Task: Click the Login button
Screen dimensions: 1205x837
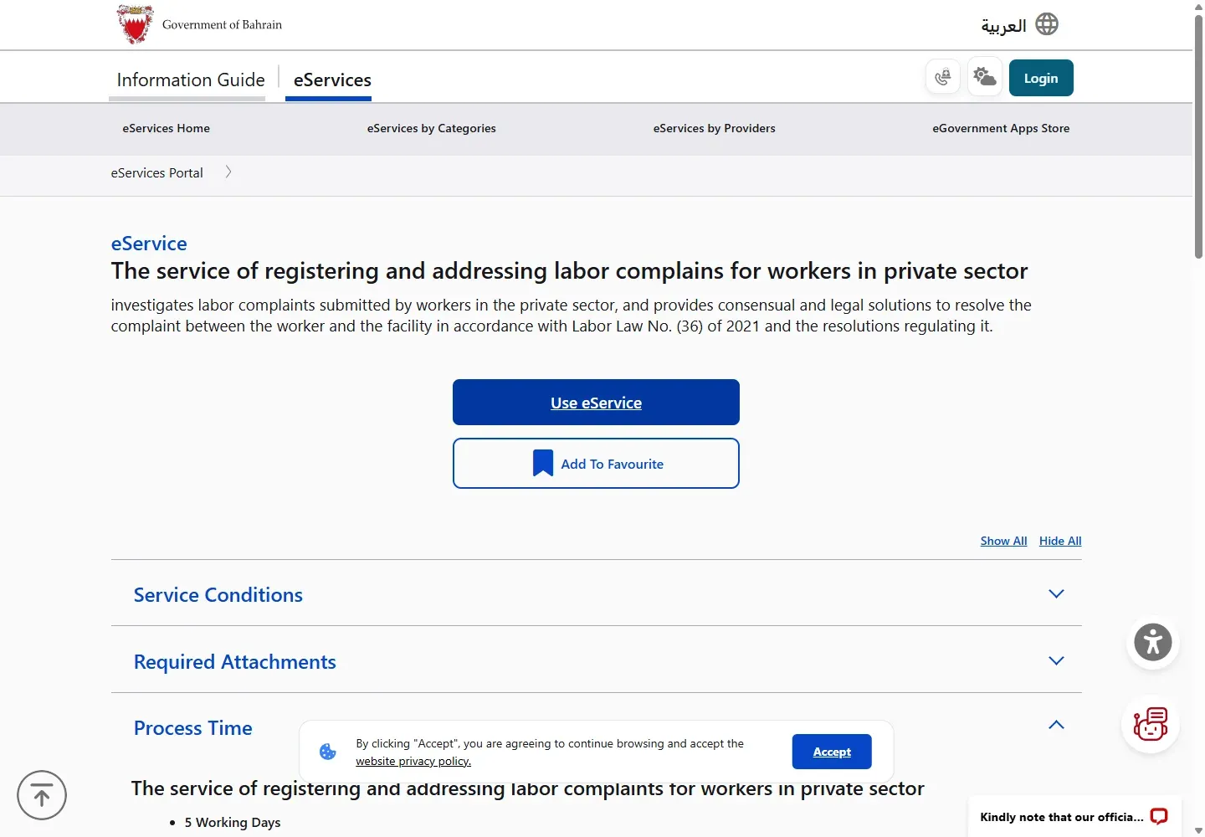Action: (1041, 78)
